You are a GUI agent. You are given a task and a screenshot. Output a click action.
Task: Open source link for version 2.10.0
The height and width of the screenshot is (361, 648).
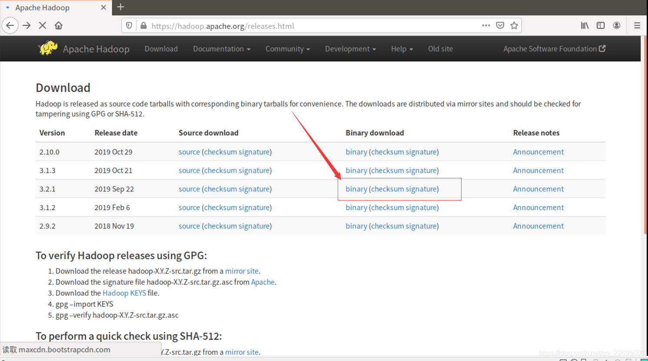coord(189,152)
